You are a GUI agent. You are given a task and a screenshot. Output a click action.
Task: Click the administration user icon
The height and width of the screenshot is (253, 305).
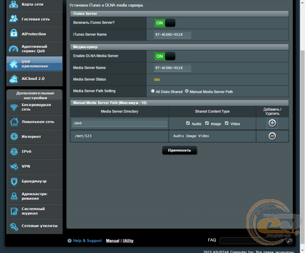coord(14,196)
